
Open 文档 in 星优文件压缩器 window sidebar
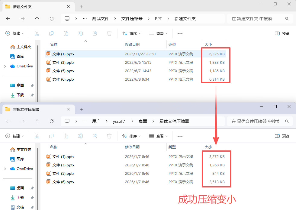pyautogui.click(x=17, y=207)
